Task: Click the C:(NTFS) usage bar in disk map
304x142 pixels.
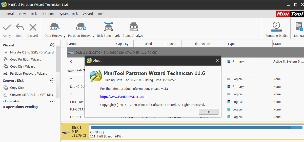Action: tap(197, 128)
